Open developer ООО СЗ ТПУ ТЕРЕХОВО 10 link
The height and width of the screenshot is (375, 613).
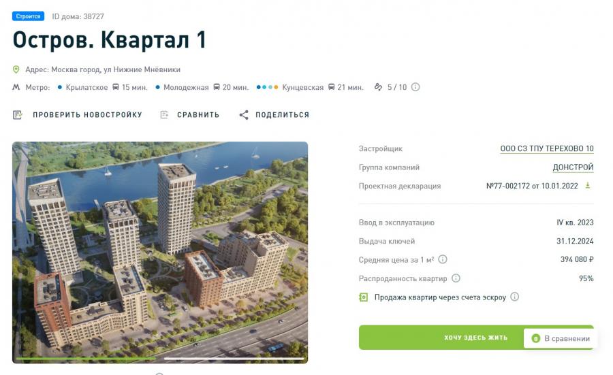[x=547, y=148]
